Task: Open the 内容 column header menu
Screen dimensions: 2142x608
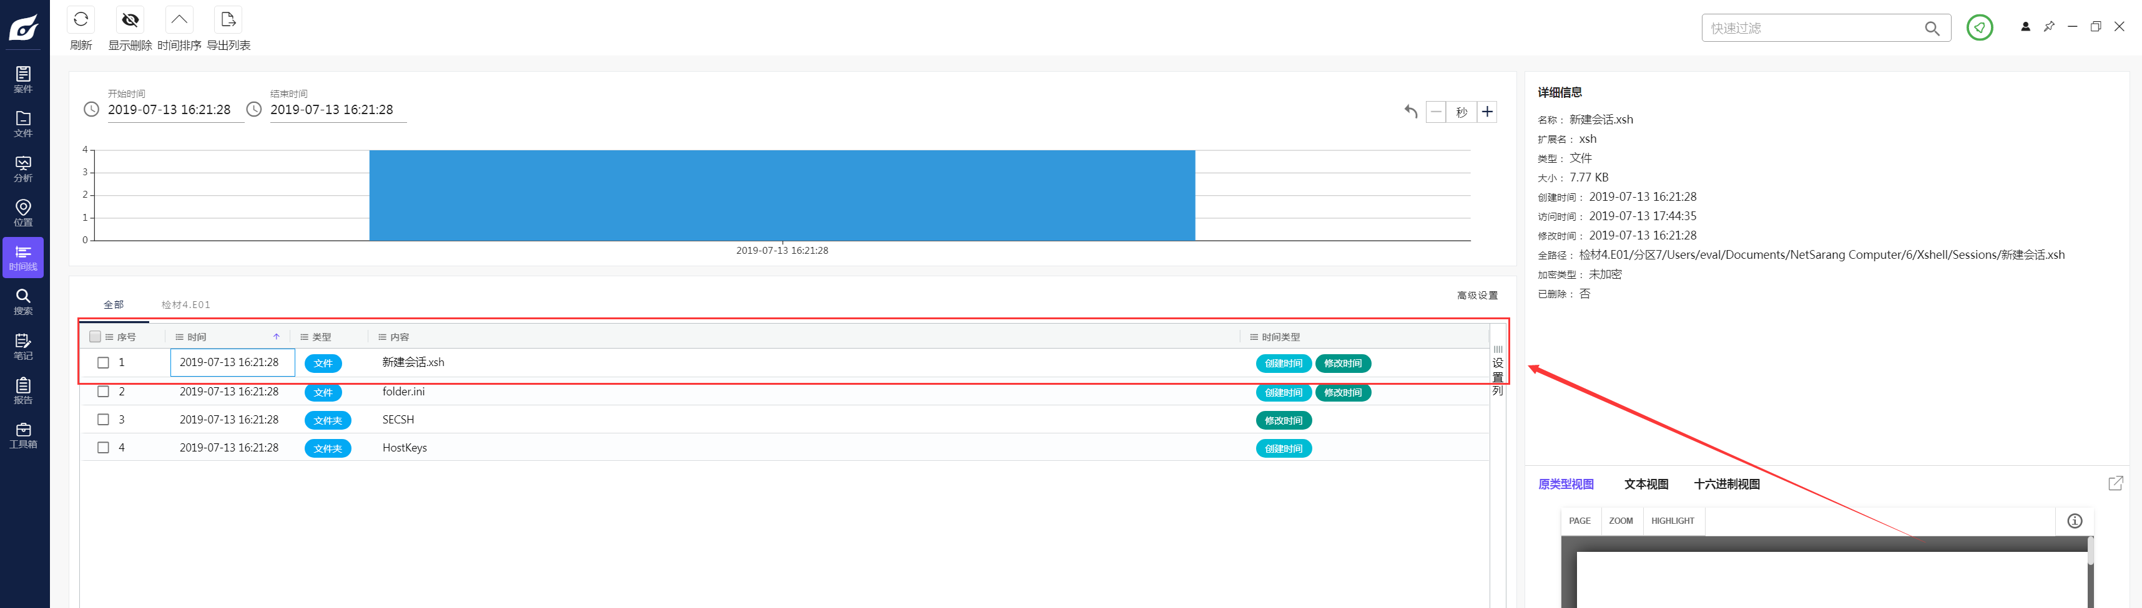Action: point(383,337)
